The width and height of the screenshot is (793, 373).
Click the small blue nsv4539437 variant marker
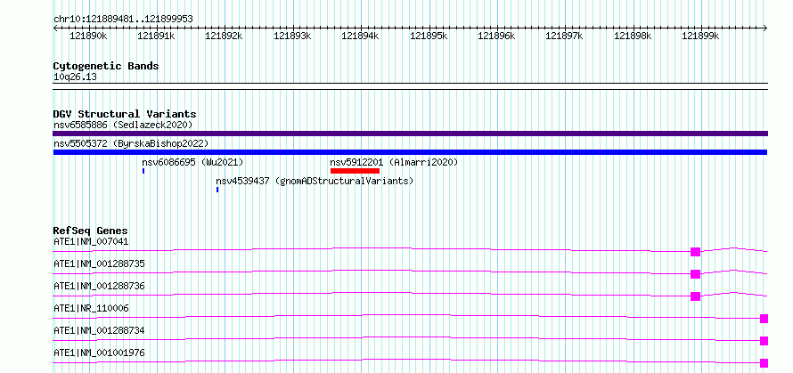click(217, 190)
